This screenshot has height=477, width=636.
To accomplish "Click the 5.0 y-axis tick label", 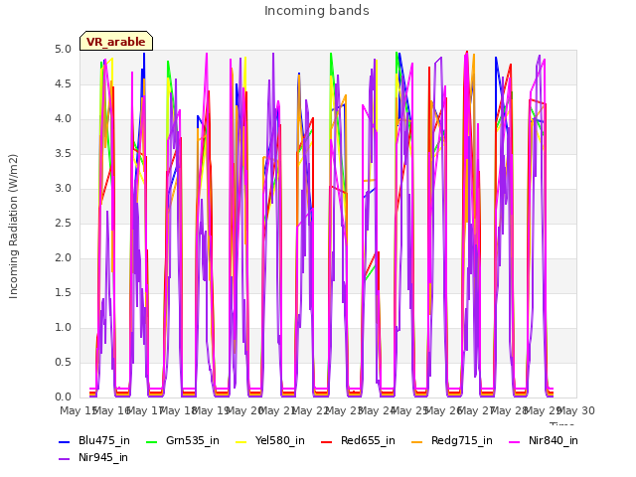I will 63,50.
